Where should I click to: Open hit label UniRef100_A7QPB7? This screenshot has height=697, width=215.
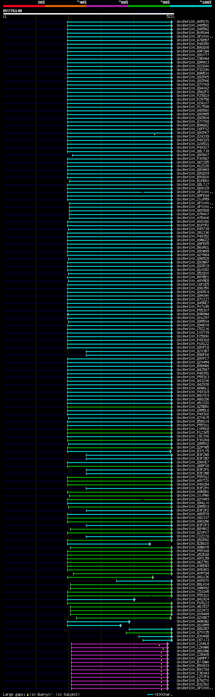coord(193,40)
